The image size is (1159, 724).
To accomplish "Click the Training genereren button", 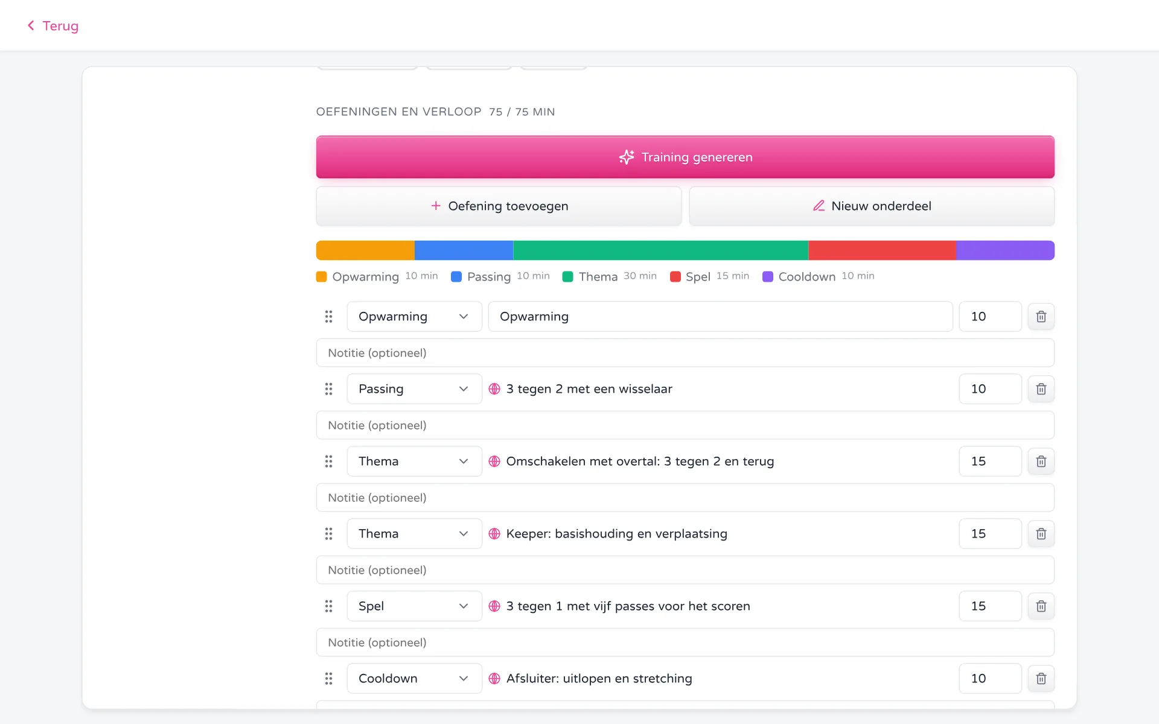I will (685, 157).
